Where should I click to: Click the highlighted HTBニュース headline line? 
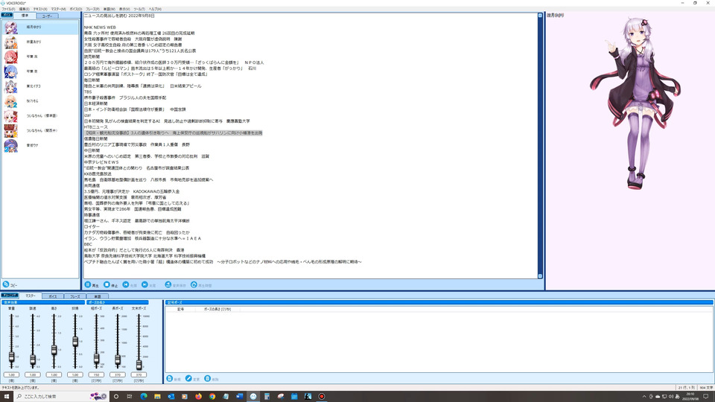[174, 133]
